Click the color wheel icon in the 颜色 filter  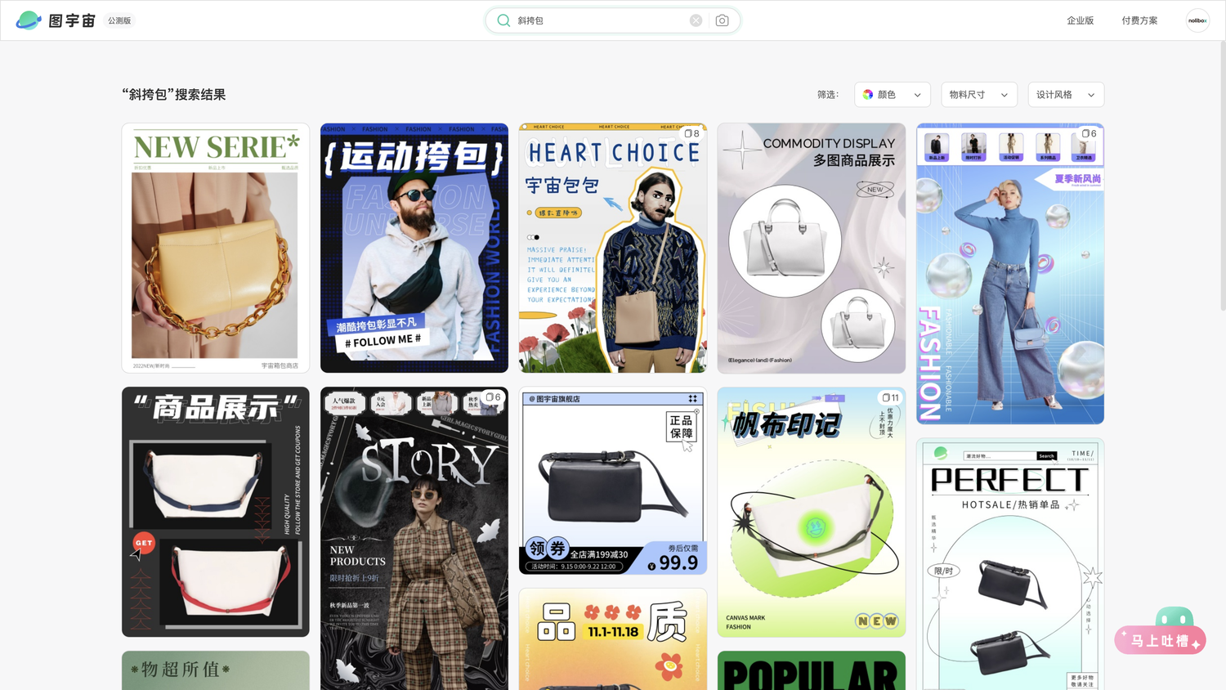pyautogui.click(x=868, y=95)
